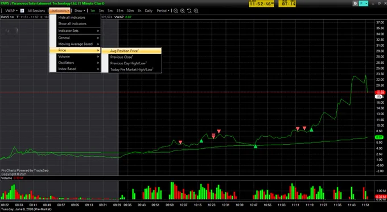Switch to the 15m timeframe
This screenshot has width=387, height=212.
click(120, 11)
